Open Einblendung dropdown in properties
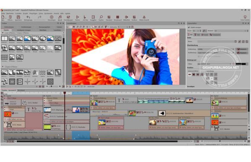Image resolution: width=251 pixels, height=162 pixels. pyautogui.click(x=216, y=49)
